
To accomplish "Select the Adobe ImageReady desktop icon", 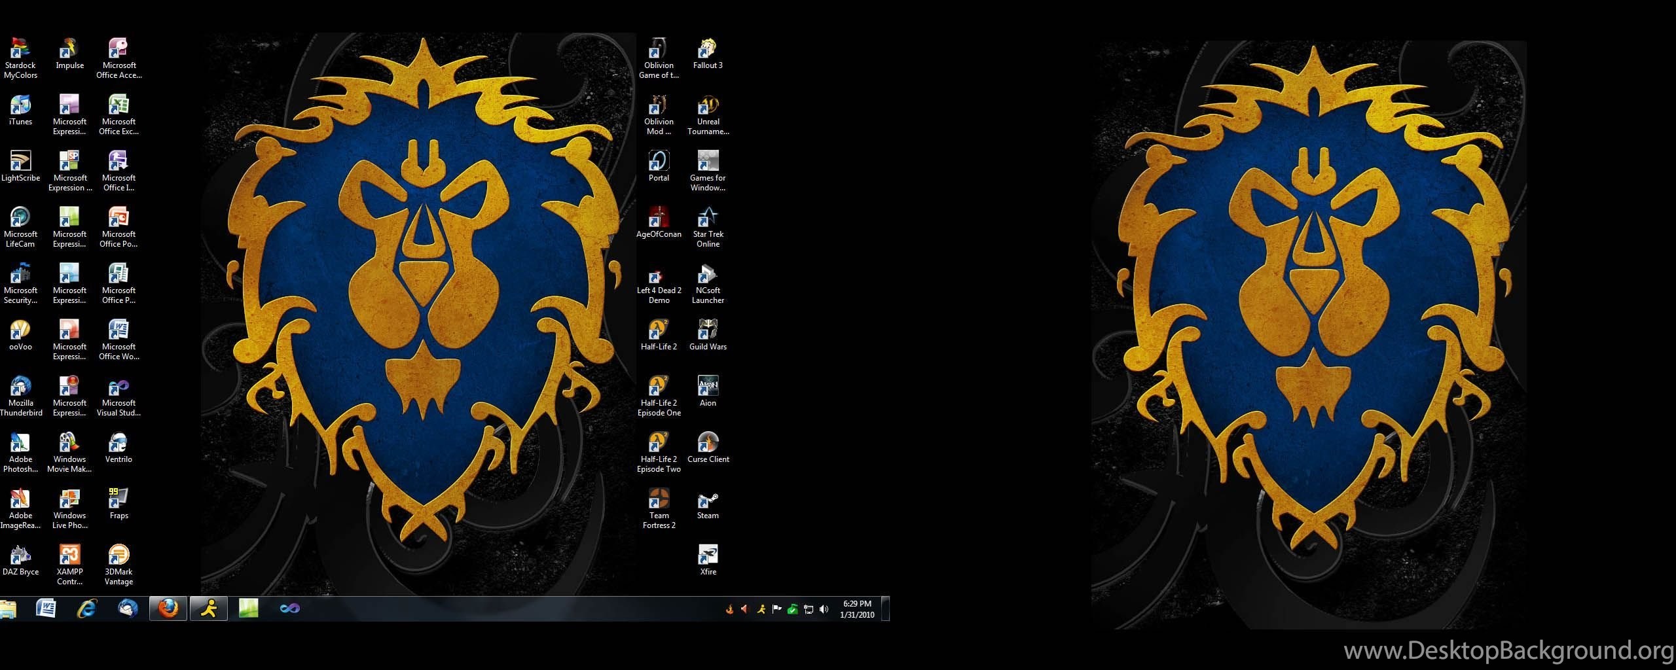I will point(20,508).
